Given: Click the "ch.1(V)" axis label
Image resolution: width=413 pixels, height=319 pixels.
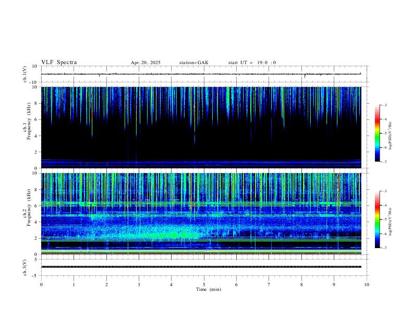Looking at the screenshot, I should pyautogui.click(x=25, y=74).
